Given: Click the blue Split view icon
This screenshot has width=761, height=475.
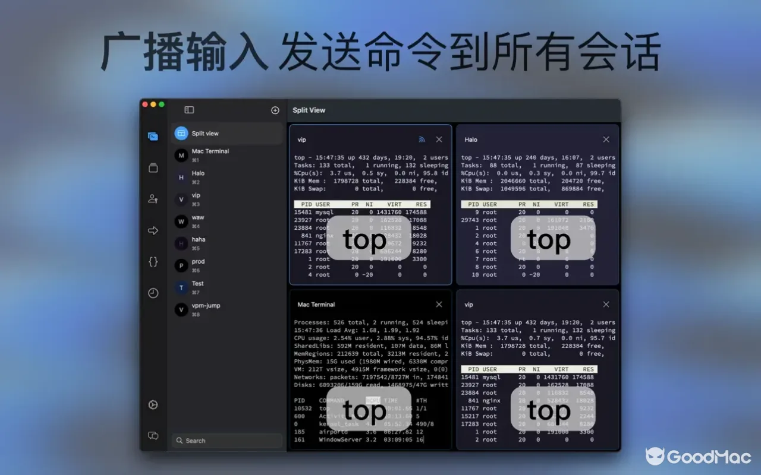Looking at the screenshot, I should [x=181, y=134].
